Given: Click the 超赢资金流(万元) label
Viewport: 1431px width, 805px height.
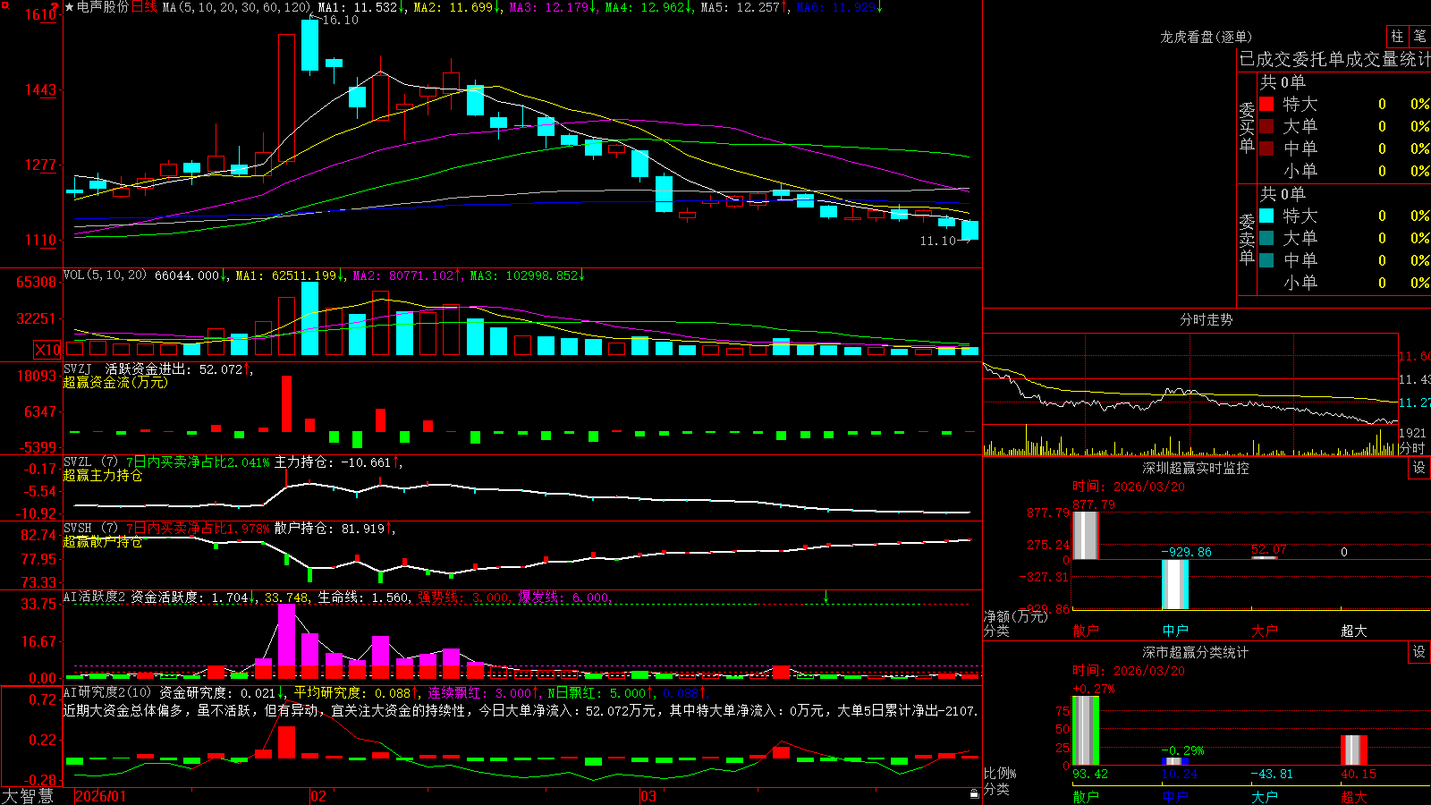Looking at the screenshot, I should 115,382.
